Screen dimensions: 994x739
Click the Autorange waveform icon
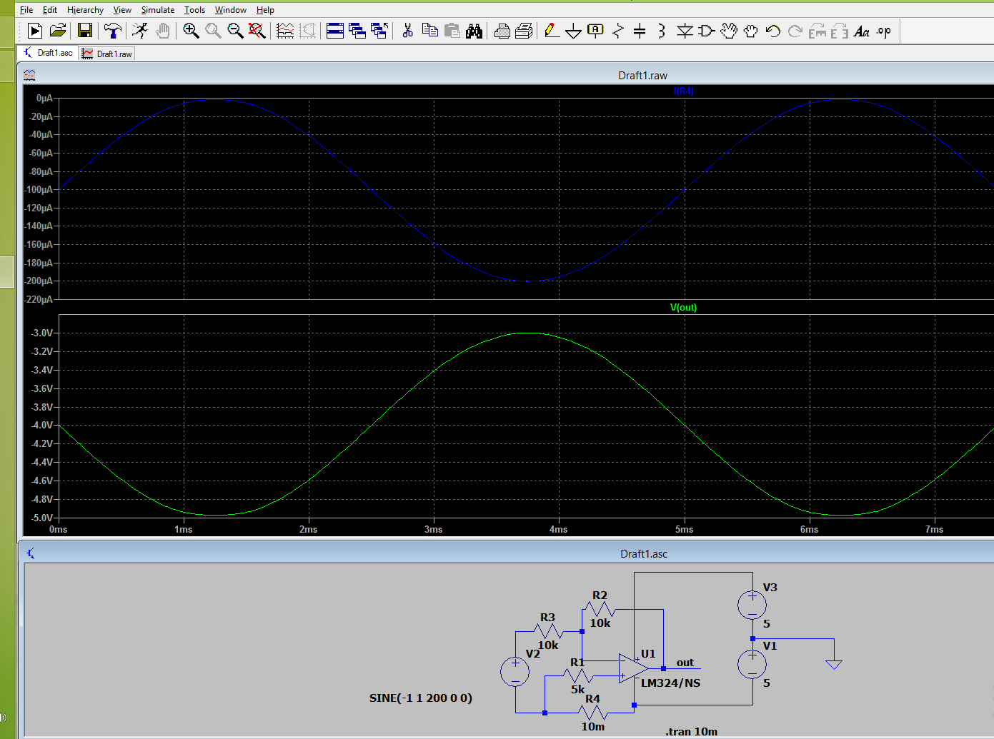(x=285, y=31)
